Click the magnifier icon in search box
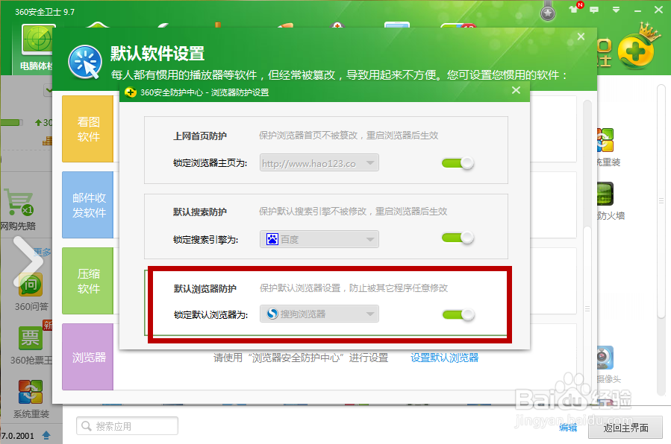This screenshot has height=444, width=671. pyautogui.click(x=87, y=426)
